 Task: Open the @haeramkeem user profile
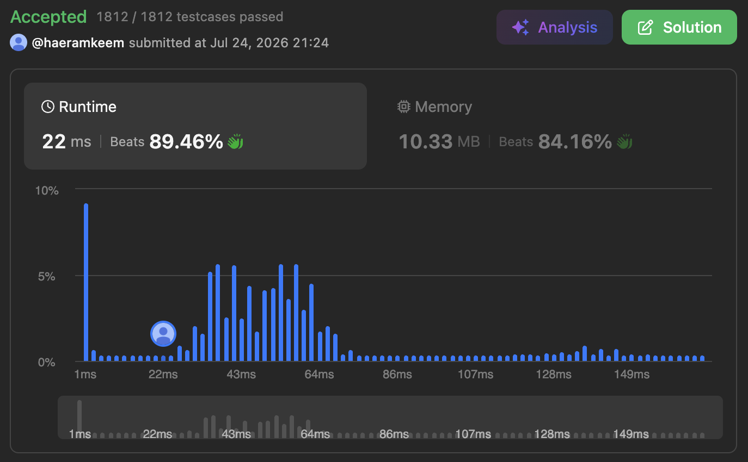[78, 42]
